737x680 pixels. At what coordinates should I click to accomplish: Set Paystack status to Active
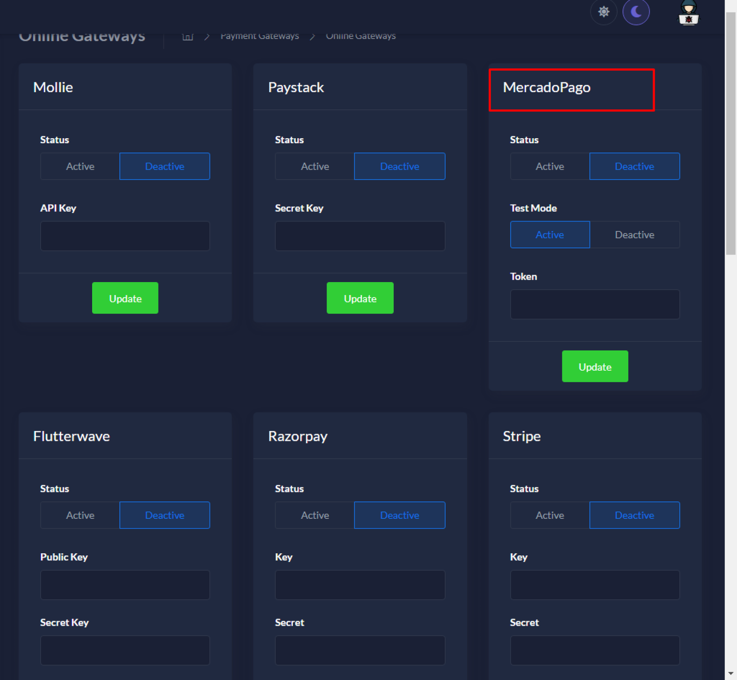click(315, 166)
